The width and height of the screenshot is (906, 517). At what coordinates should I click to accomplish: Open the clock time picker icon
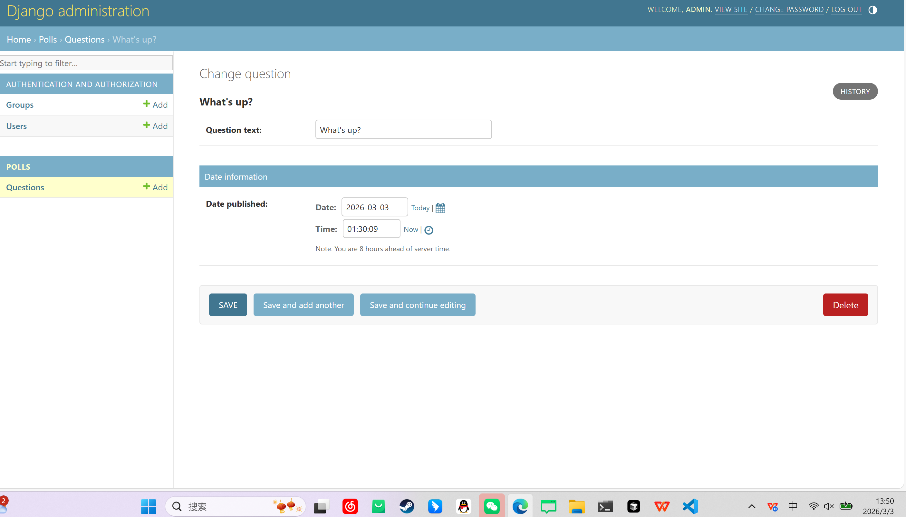(429, 230)
